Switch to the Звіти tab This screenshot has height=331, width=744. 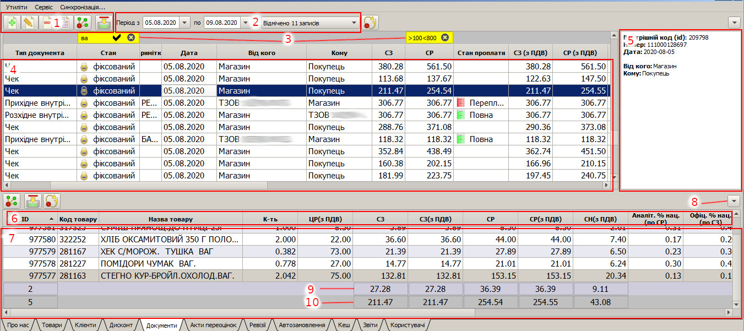tap(370, 325)
